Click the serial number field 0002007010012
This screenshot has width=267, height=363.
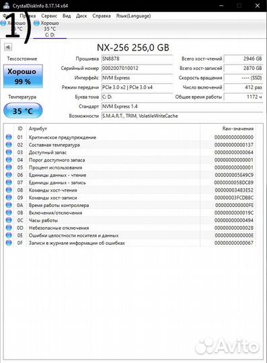click(137, 68)
